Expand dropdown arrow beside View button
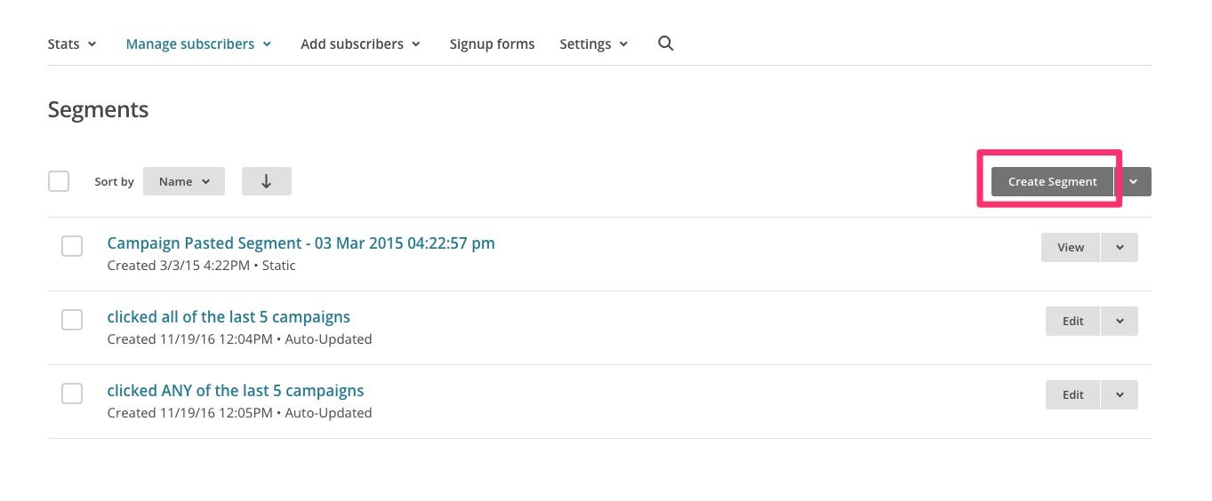Viewport: 1212px width, 501px height. tap(1120, 247)
